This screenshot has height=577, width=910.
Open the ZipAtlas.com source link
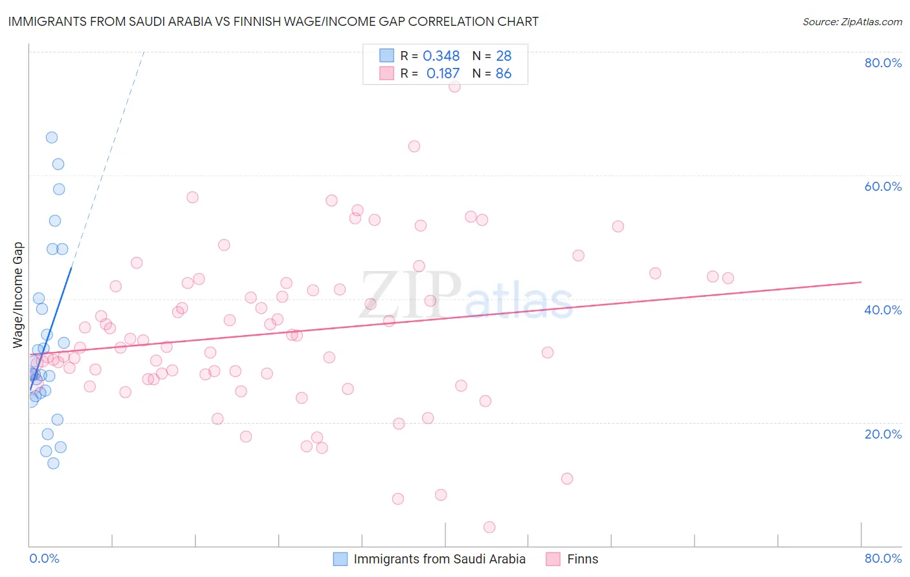click(852, 22)
